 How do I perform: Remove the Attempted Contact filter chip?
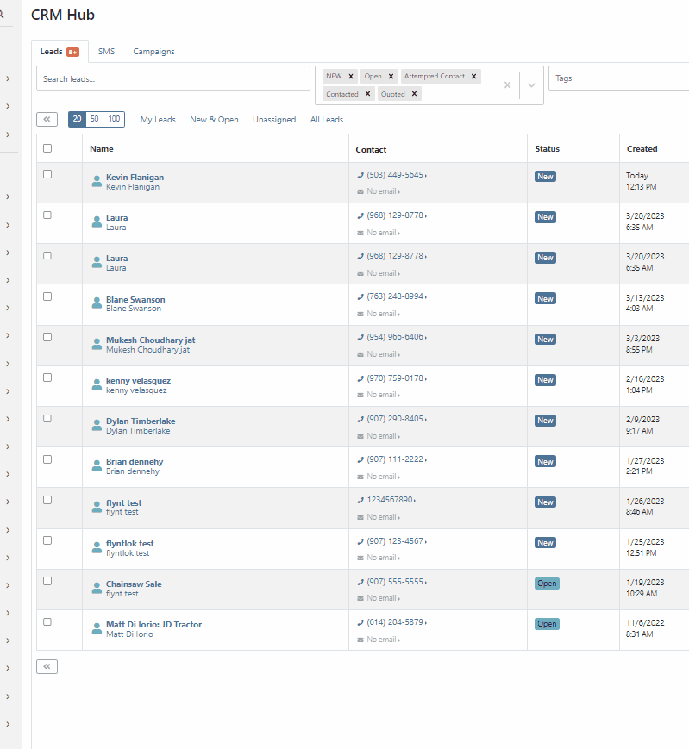(473, 77)
